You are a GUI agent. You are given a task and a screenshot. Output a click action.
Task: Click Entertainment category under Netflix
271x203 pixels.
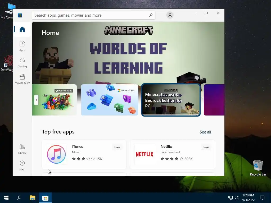coord(170,152)
